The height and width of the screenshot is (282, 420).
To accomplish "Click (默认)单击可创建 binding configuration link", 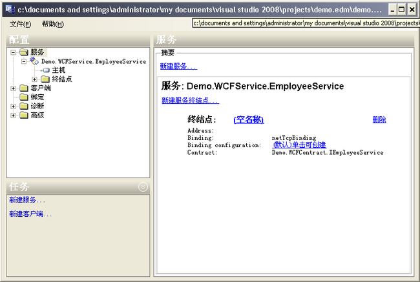I will pyautogui.click(x=299, y=145).
